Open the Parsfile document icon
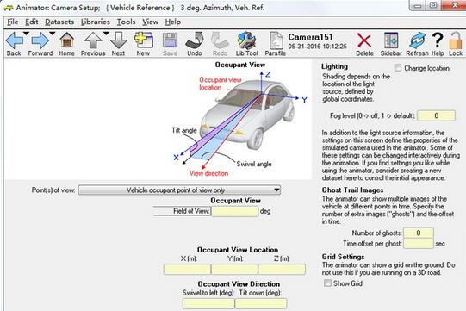466x311 pixels. 276,40
